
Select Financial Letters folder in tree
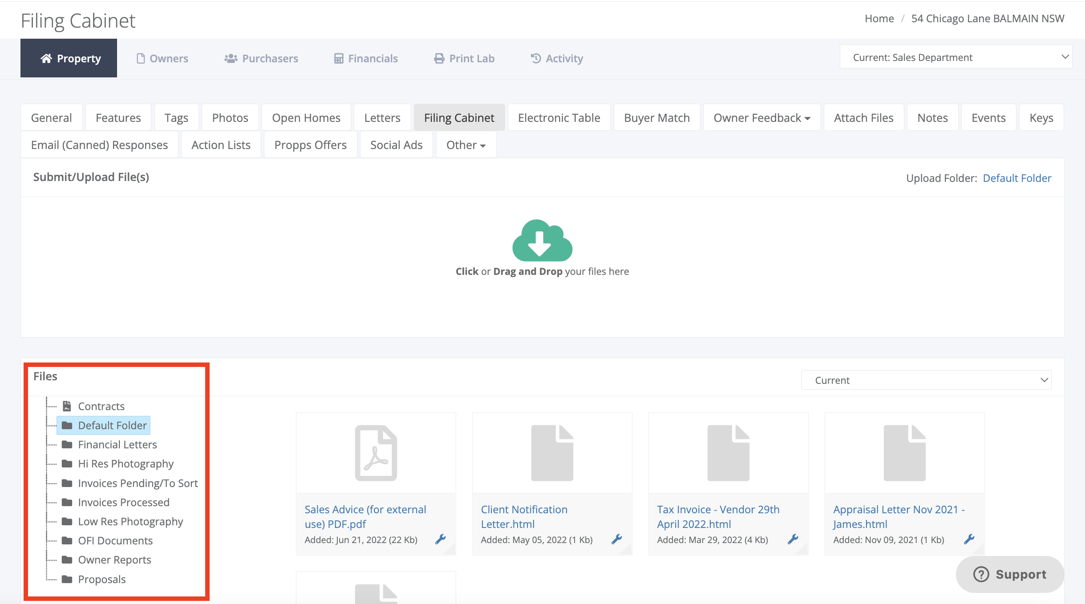pyautogui.click(x=117, y=444)
